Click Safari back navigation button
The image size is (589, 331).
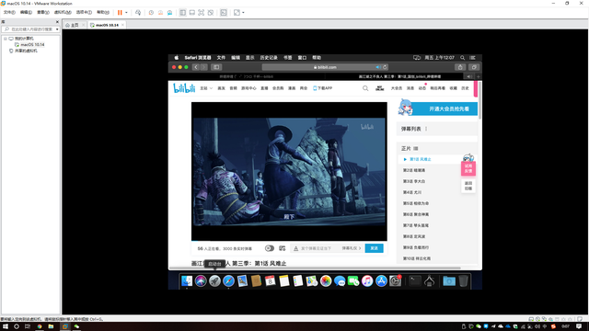196,67
